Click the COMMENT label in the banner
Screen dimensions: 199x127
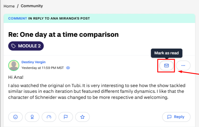point(17,18)
